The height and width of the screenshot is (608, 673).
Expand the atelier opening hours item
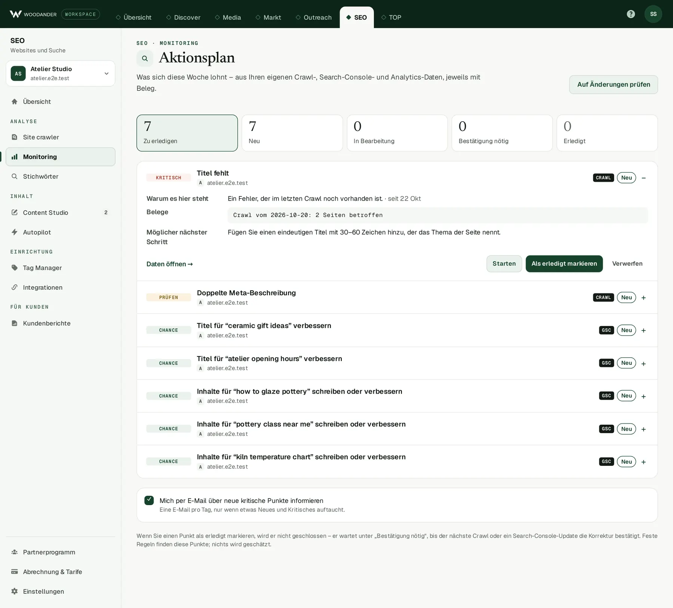(643, 364)
